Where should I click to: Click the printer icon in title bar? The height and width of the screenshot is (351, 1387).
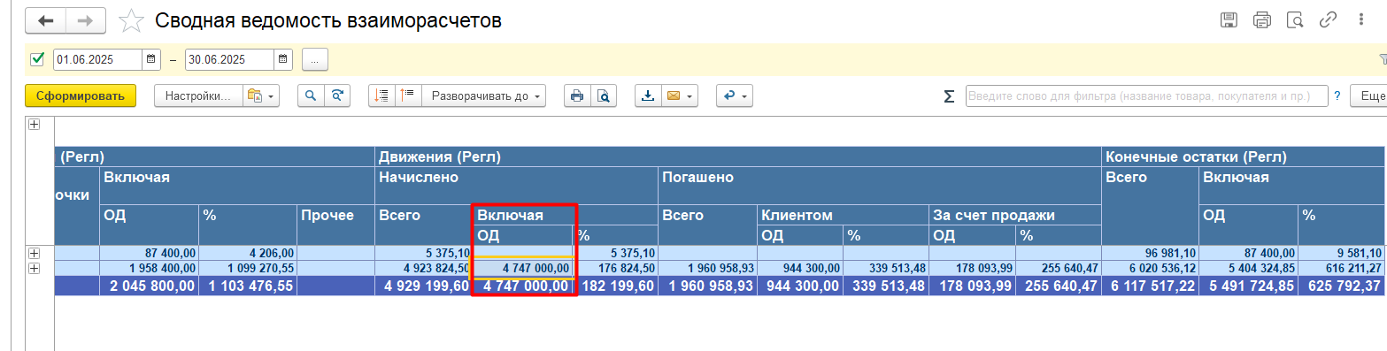(x=1261, y=20)
